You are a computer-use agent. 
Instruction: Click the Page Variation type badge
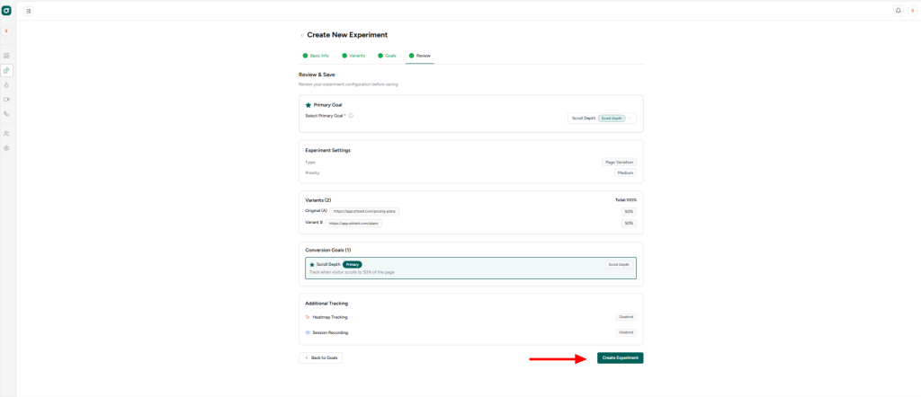[619, 162]
